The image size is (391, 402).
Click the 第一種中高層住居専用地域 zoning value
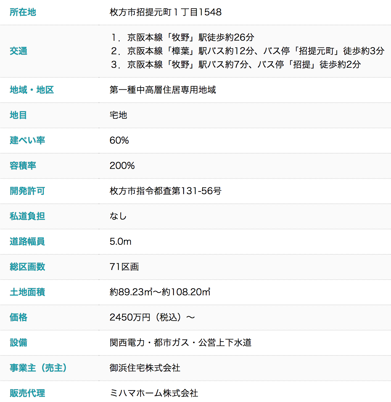point(163,90)
